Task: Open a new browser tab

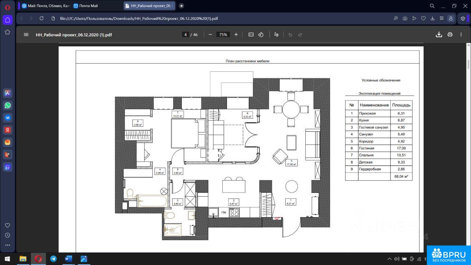Action: tap(181, 6)
